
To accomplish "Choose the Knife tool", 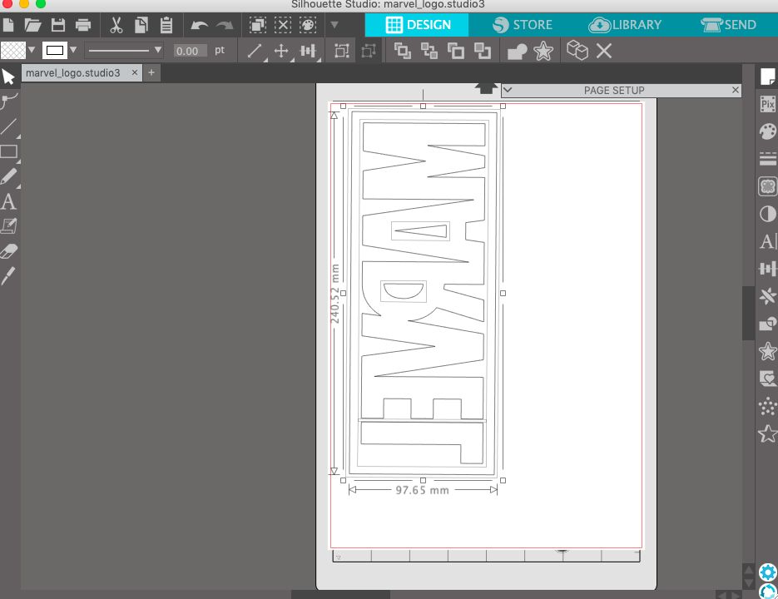I will [x=8, y=276].
